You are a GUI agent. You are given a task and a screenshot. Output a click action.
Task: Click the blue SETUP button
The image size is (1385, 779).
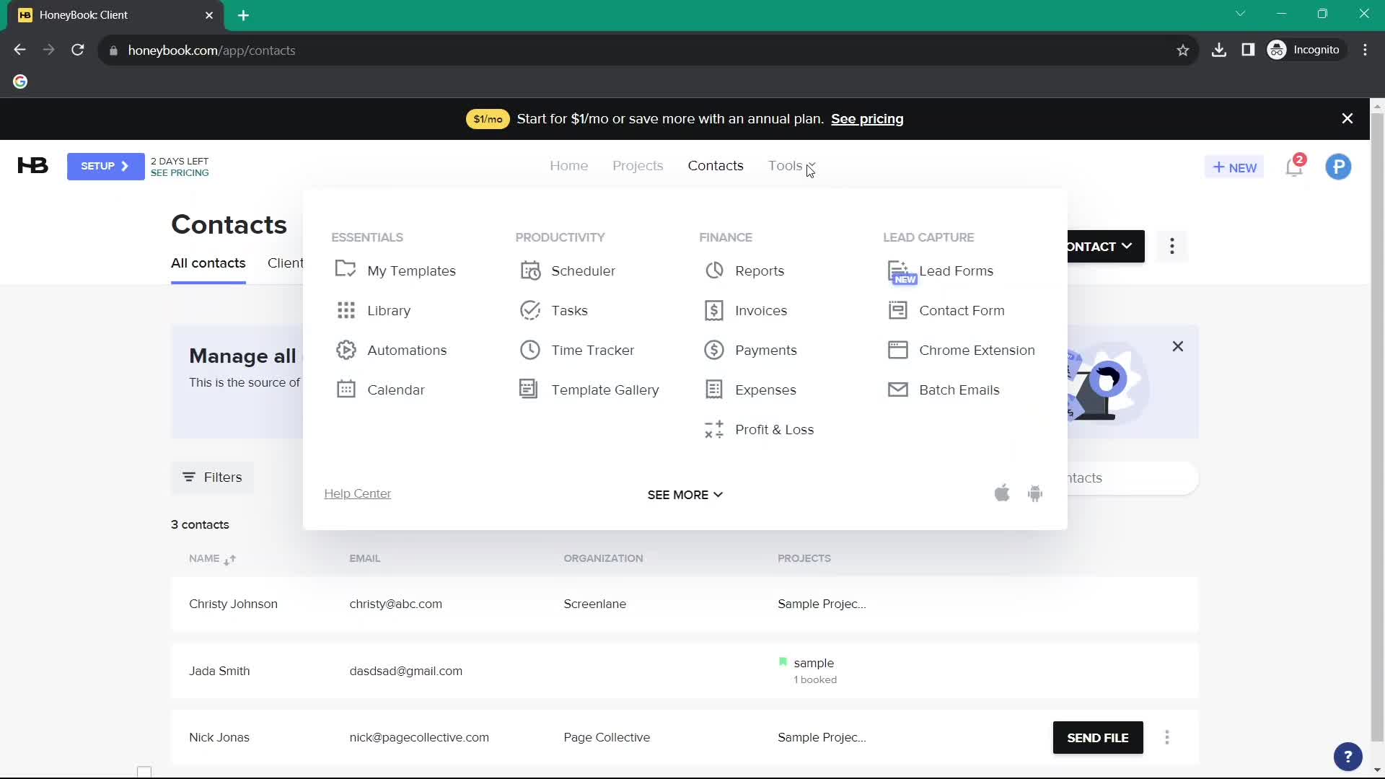tap(105, 167)
